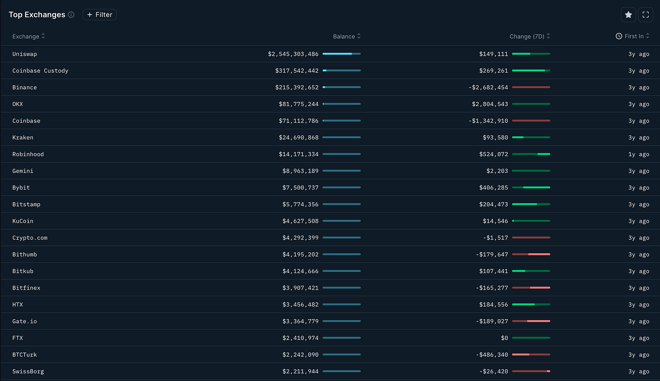
Task: Open the SwissBorg exchange entry
Action: pyautogui.click(x=28, y=372)
